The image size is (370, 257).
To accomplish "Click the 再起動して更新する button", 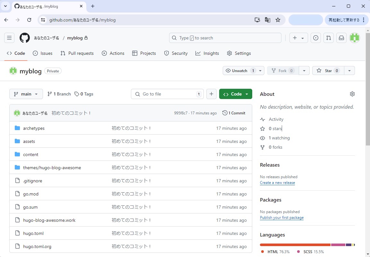I will [x=344, y=20].
